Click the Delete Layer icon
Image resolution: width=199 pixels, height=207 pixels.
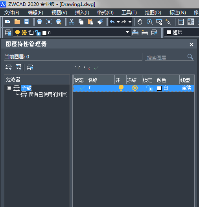click(87, 67)
